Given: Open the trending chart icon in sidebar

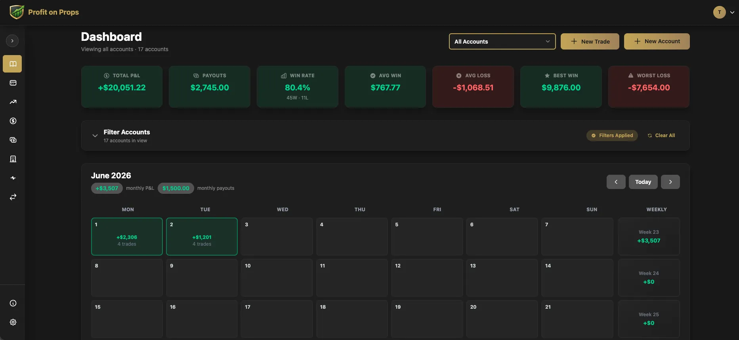Looking at the screenshot, I should tap(13, 102).
